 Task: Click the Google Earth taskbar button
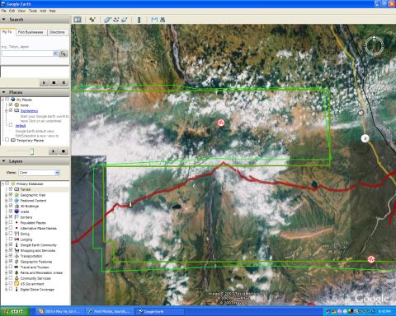point(159,312)
